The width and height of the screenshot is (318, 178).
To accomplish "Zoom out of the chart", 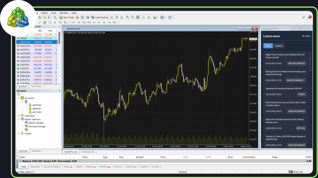I will tap(132, 17).
